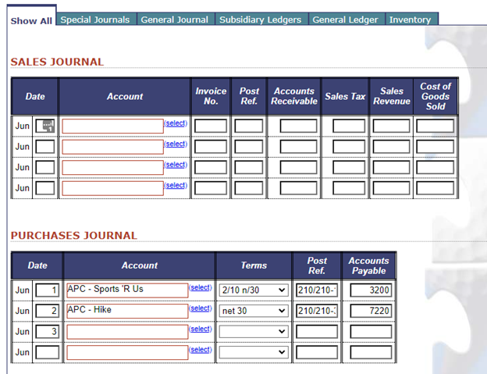The image size is (487, 374).
Task: Click Account field in first Sales Journal row
Action: coord(112,126)
